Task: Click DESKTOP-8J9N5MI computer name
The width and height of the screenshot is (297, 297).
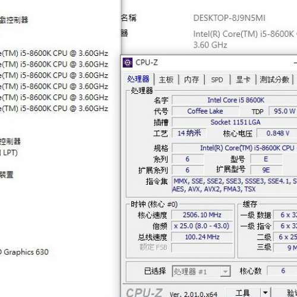Action: 229,18
